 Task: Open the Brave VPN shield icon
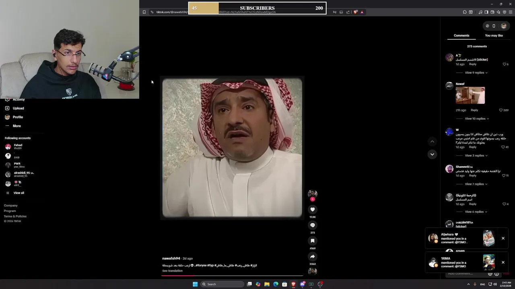pyautogui.click(x=505, y=12)
